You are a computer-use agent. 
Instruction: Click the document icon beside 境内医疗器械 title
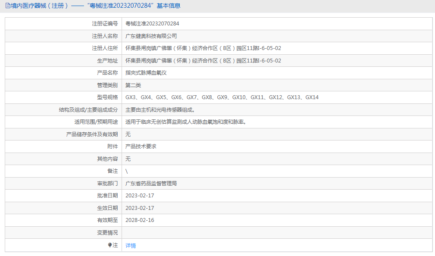pyautogui.click(x=8, y=6)
